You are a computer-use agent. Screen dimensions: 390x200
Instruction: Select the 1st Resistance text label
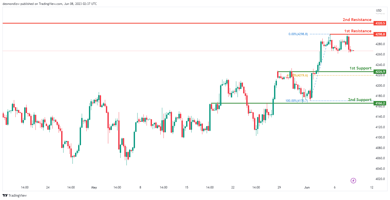click(x=358, y=31)
